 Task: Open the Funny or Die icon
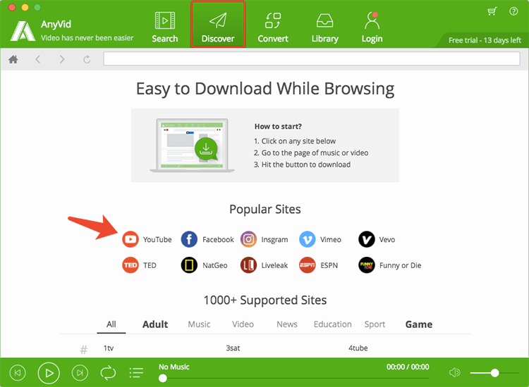tap(366, 265)
